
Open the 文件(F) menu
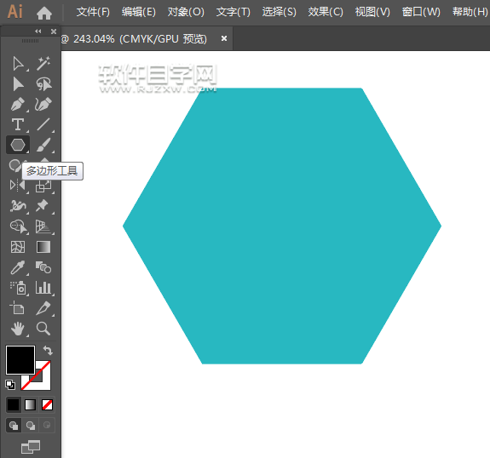pos(93,12)
